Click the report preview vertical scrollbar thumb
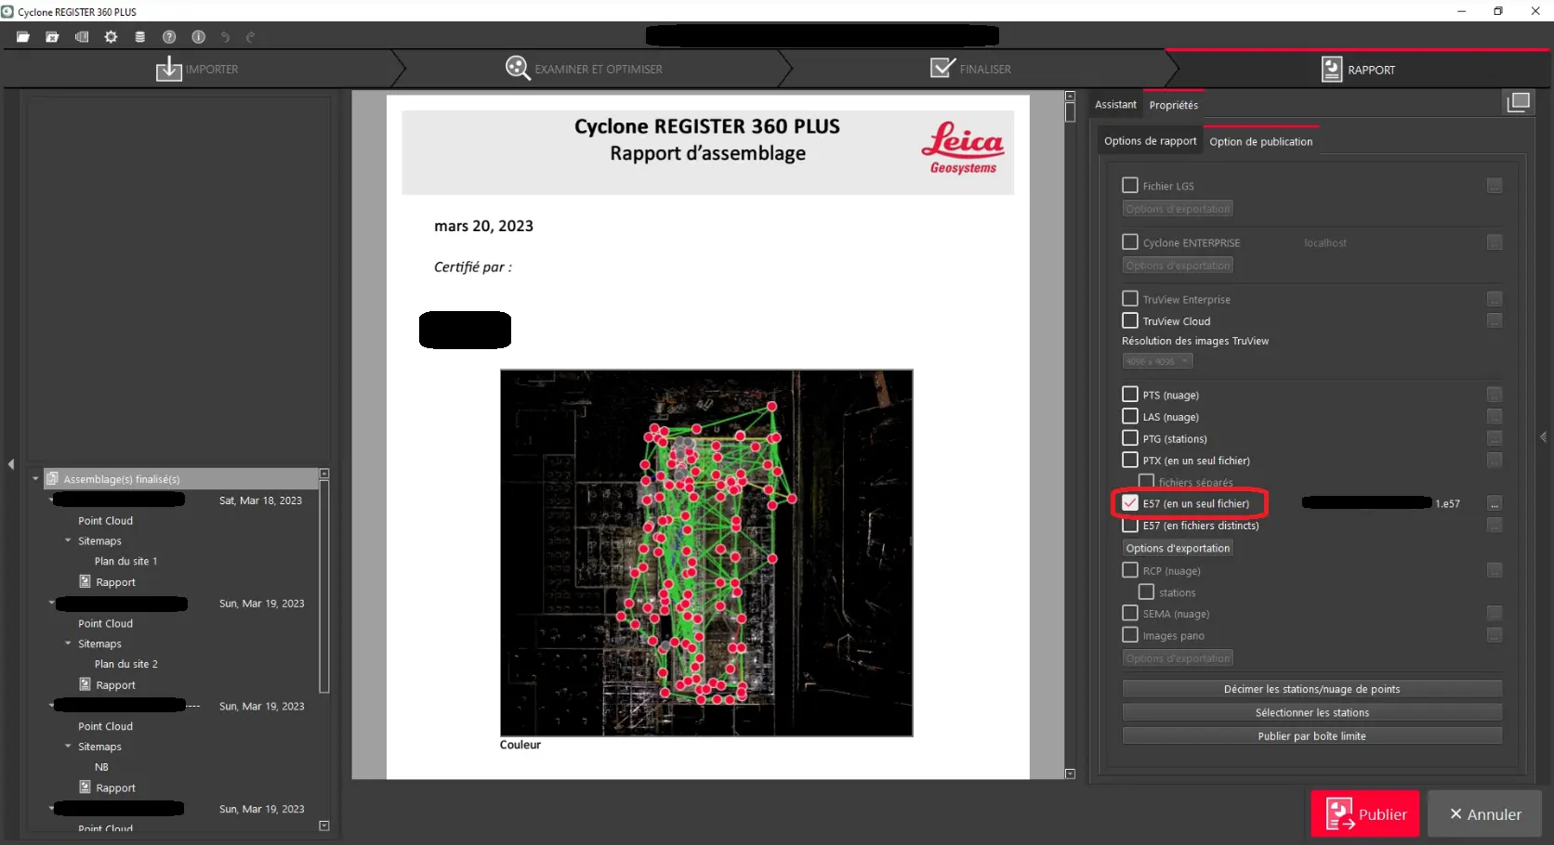This screenshot has height=845, width=1554. pos(1070,112)
